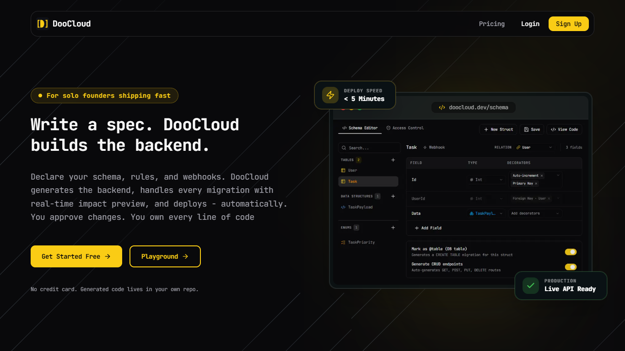Click the "For solo founders shipping fast" badge
Screen dimensions: 625x351
tap(104, 96)
